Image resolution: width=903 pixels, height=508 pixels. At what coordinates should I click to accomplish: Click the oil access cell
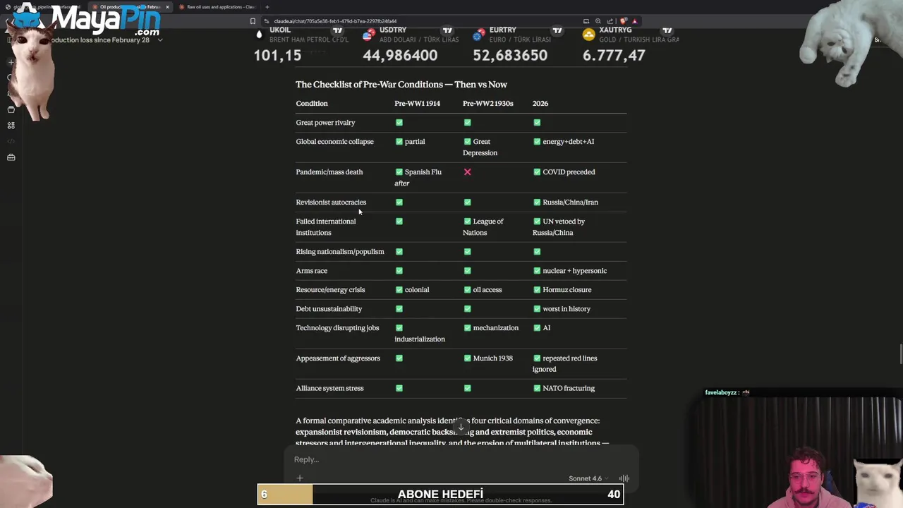click(483, 290)
